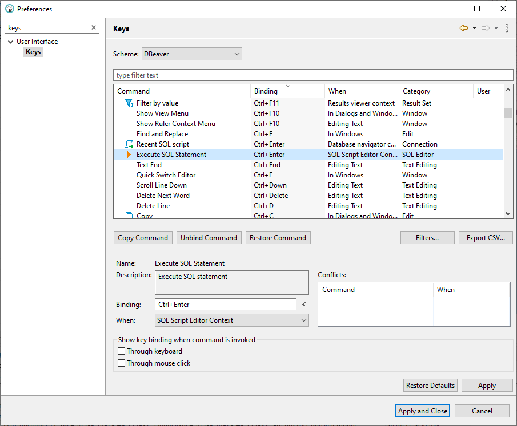Select the Keys tree item

pos(33,52)
